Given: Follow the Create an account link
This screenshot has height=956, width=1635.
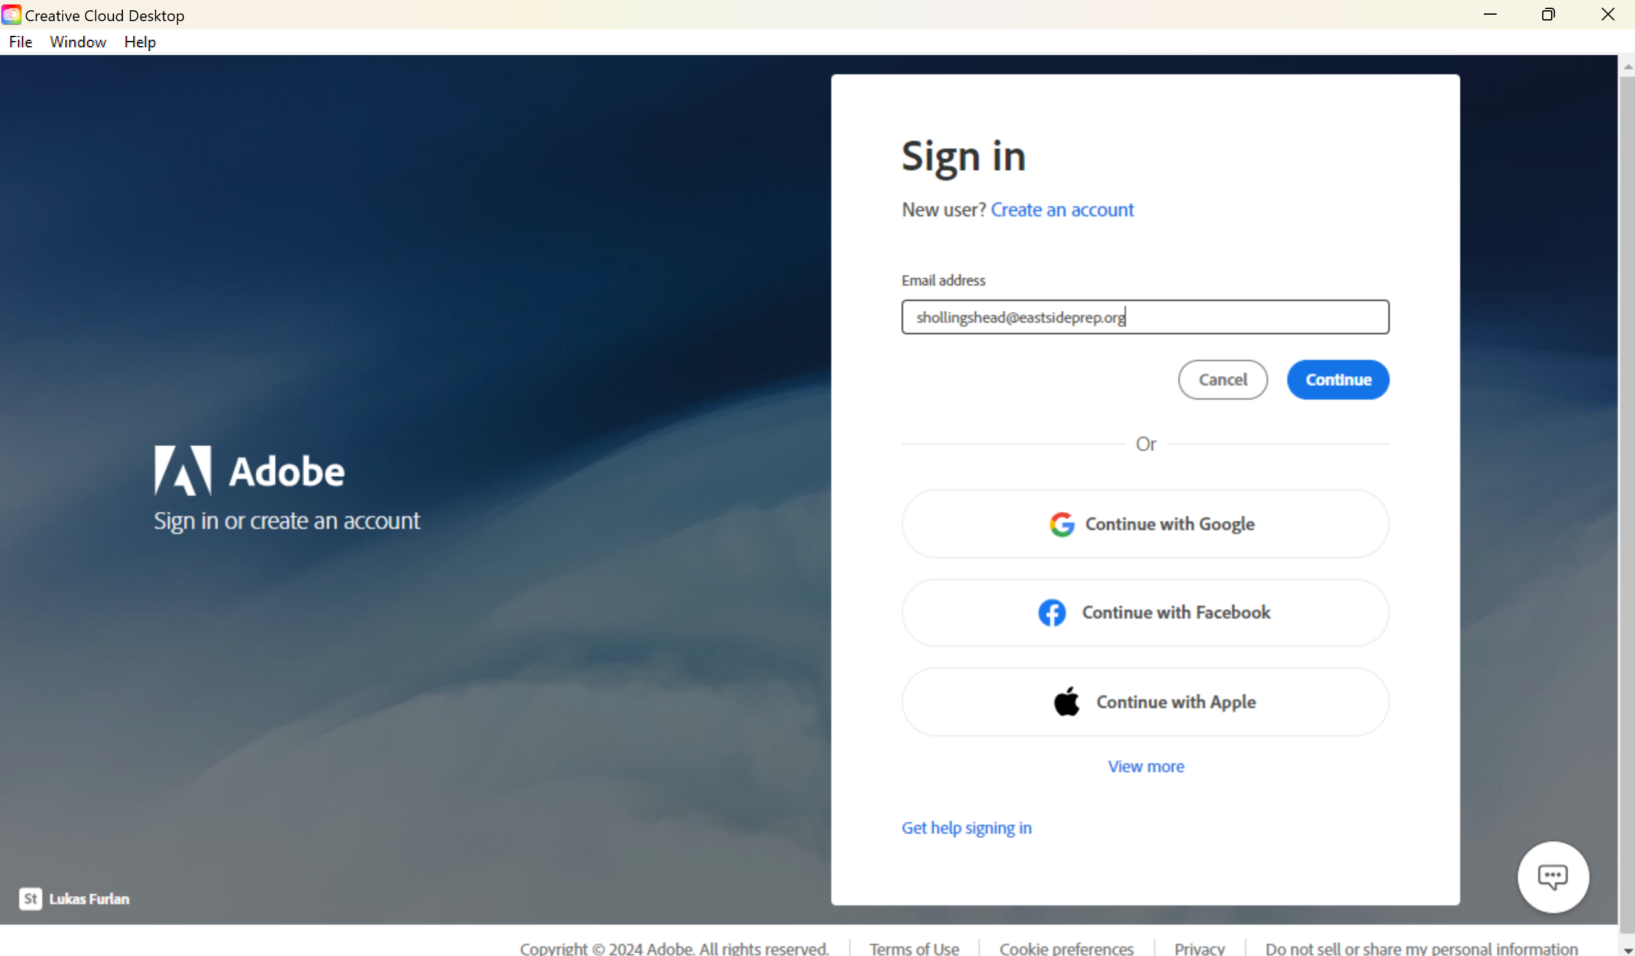Looking at the screenshot, I should click(x=1062, y=210).
